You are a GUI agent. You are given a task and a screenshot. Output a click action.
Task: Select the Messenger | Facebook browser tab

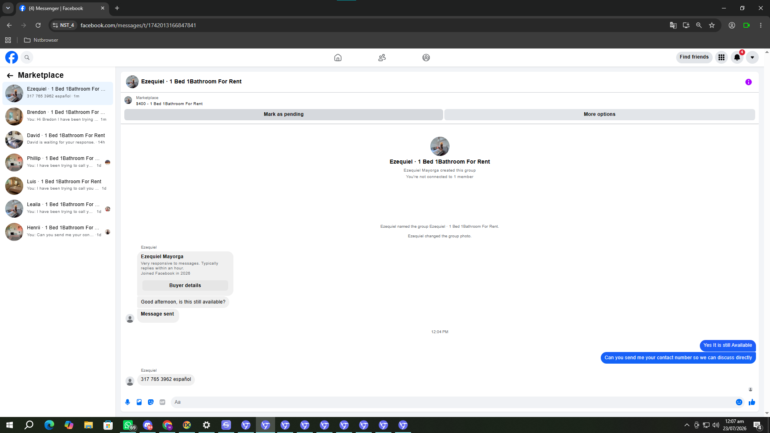[x=62, y=8]
